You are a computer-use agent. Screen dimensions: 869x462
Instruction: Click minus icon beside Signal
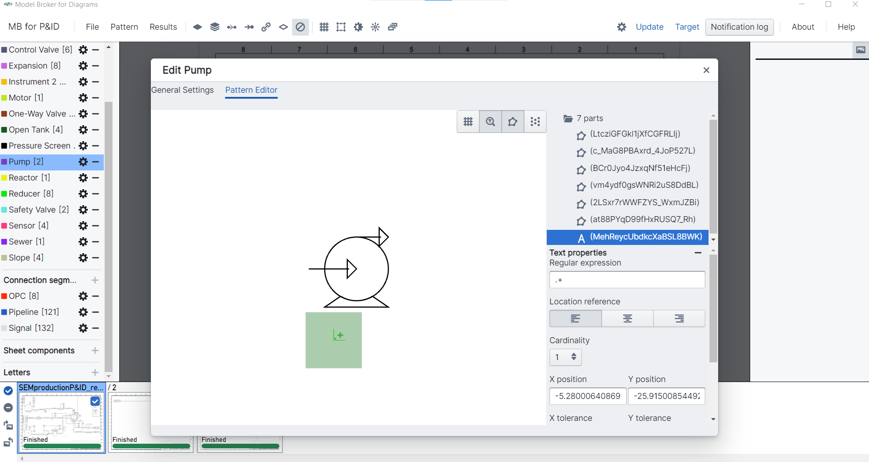(x=96, y=328)
